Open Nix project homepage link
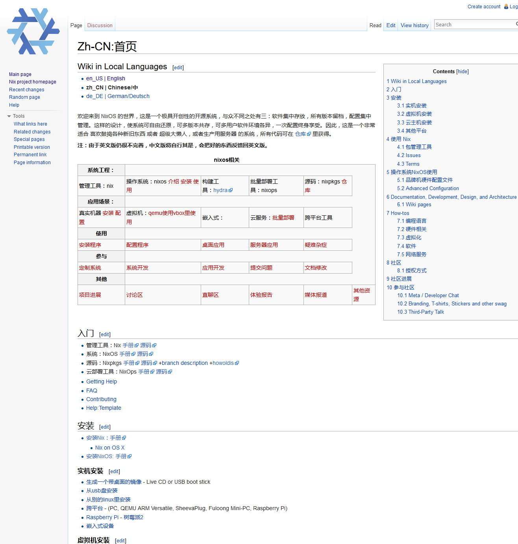Viewport: 518px width, 544px height. [x=33, y=82]
